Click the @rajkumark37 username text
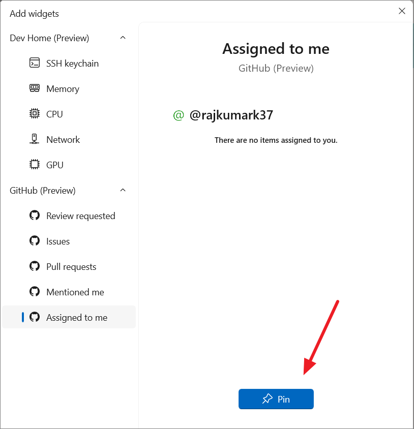This screenshot has height=429, width=414. pyautogui.click(x=231, y=115)
